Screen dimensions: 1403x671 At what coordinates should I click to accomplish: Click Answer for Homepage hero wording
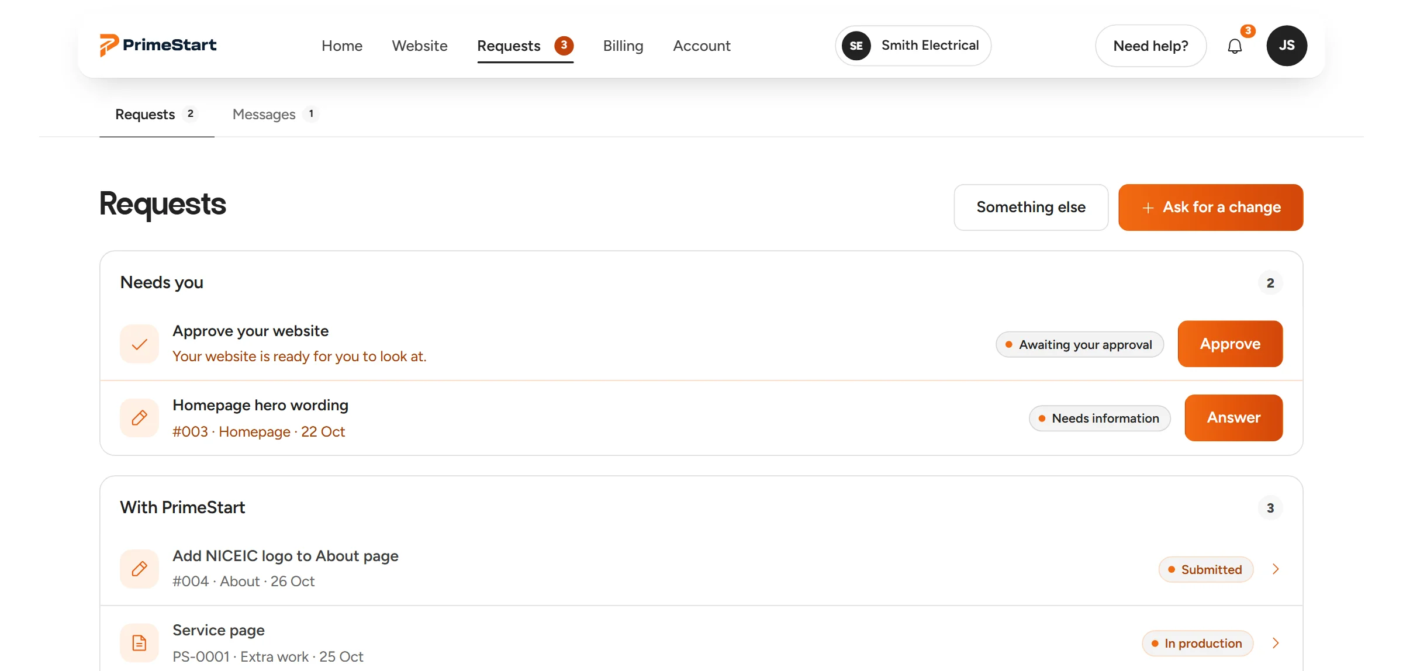point(1233,417)
